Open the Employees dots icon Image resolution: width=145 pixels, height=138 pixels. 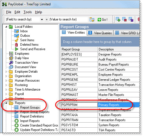11,54
